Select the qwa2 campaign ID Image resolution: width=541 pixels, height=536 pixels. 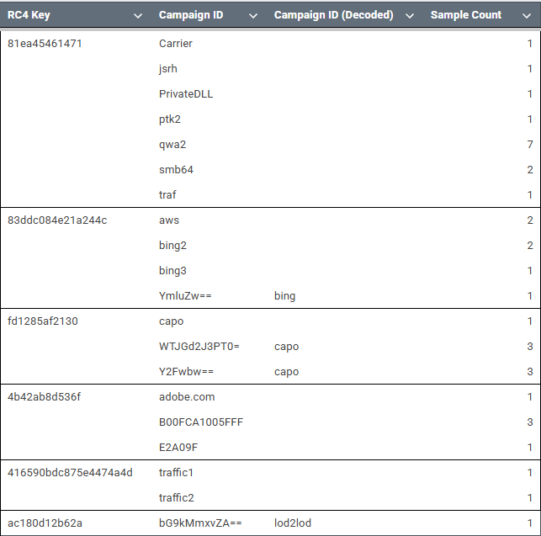pyautogui.click(x=172, y=145)
